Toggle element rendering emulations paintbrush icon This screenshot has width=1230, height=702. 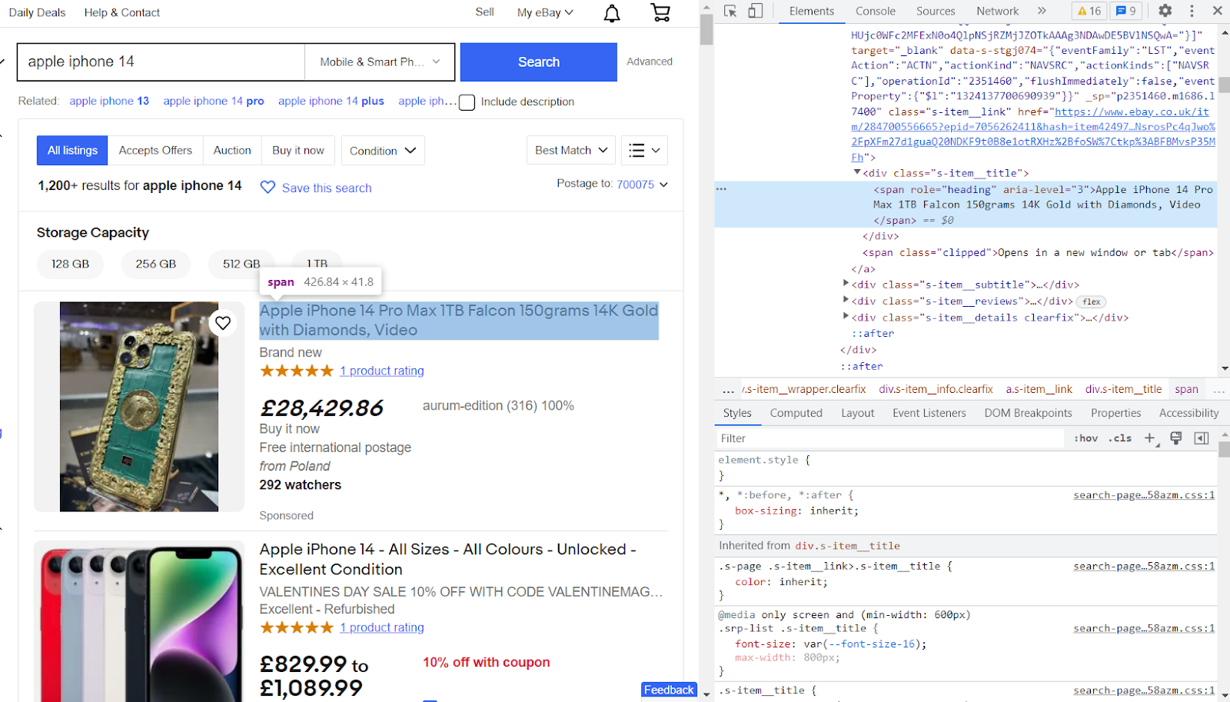point(1175,438)
